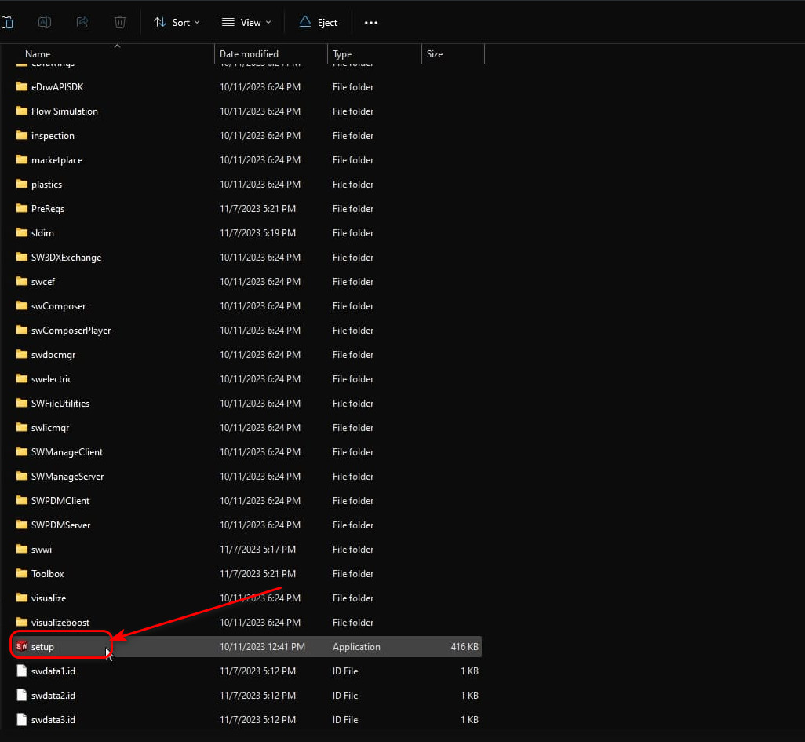Select the swdata2.id file icon
The height and width of the screenshot is (742, 805).
pos(21,695)
